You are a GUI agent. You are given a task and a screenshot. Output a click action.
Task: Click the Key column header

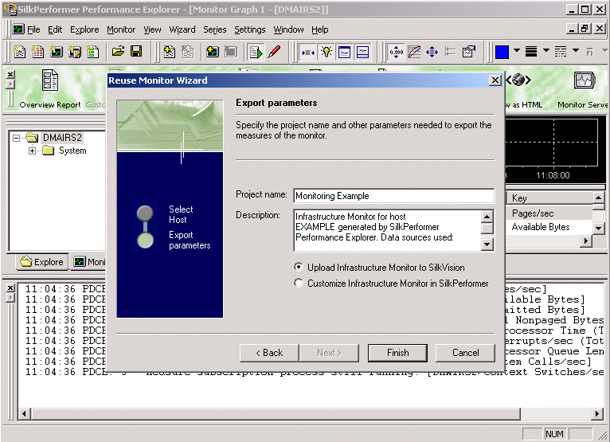(549, 198)
